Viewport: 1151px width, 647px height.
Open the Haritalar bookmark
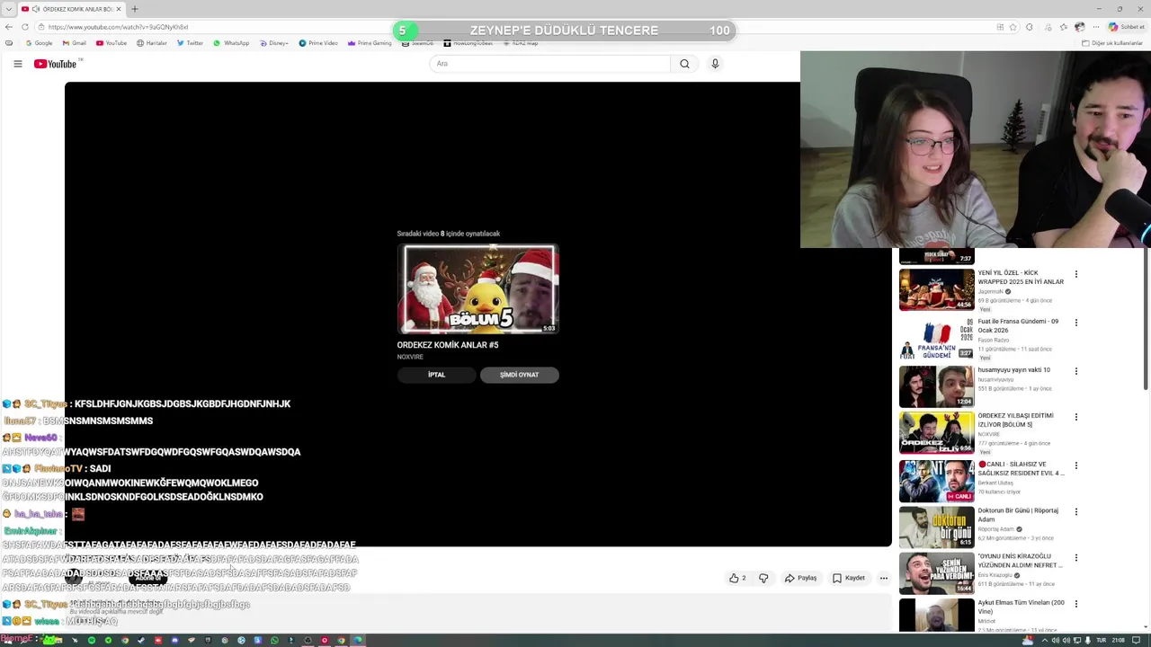[x=151, y=43]
